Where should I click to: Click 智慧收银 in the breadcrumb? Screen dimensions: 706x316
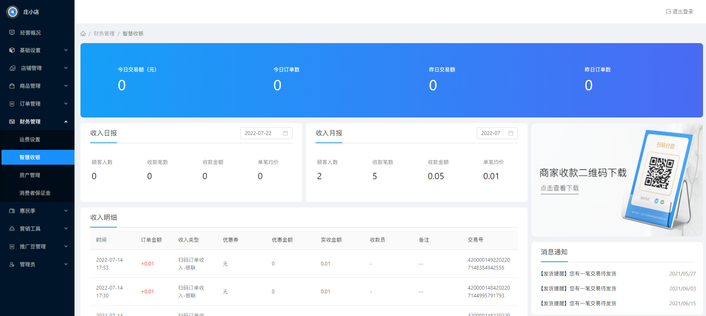tap(133, 33)
